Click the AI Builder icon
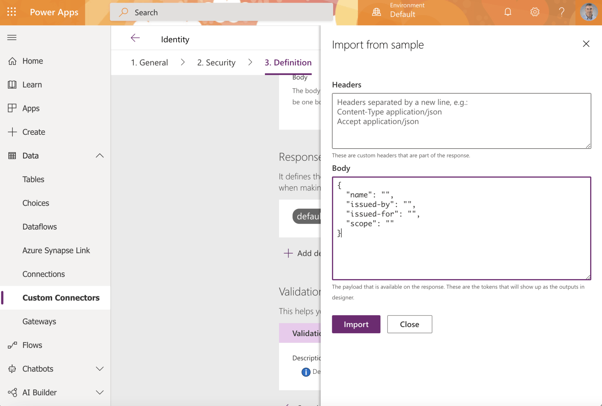 pyautogui.click(x=12, y=392)
